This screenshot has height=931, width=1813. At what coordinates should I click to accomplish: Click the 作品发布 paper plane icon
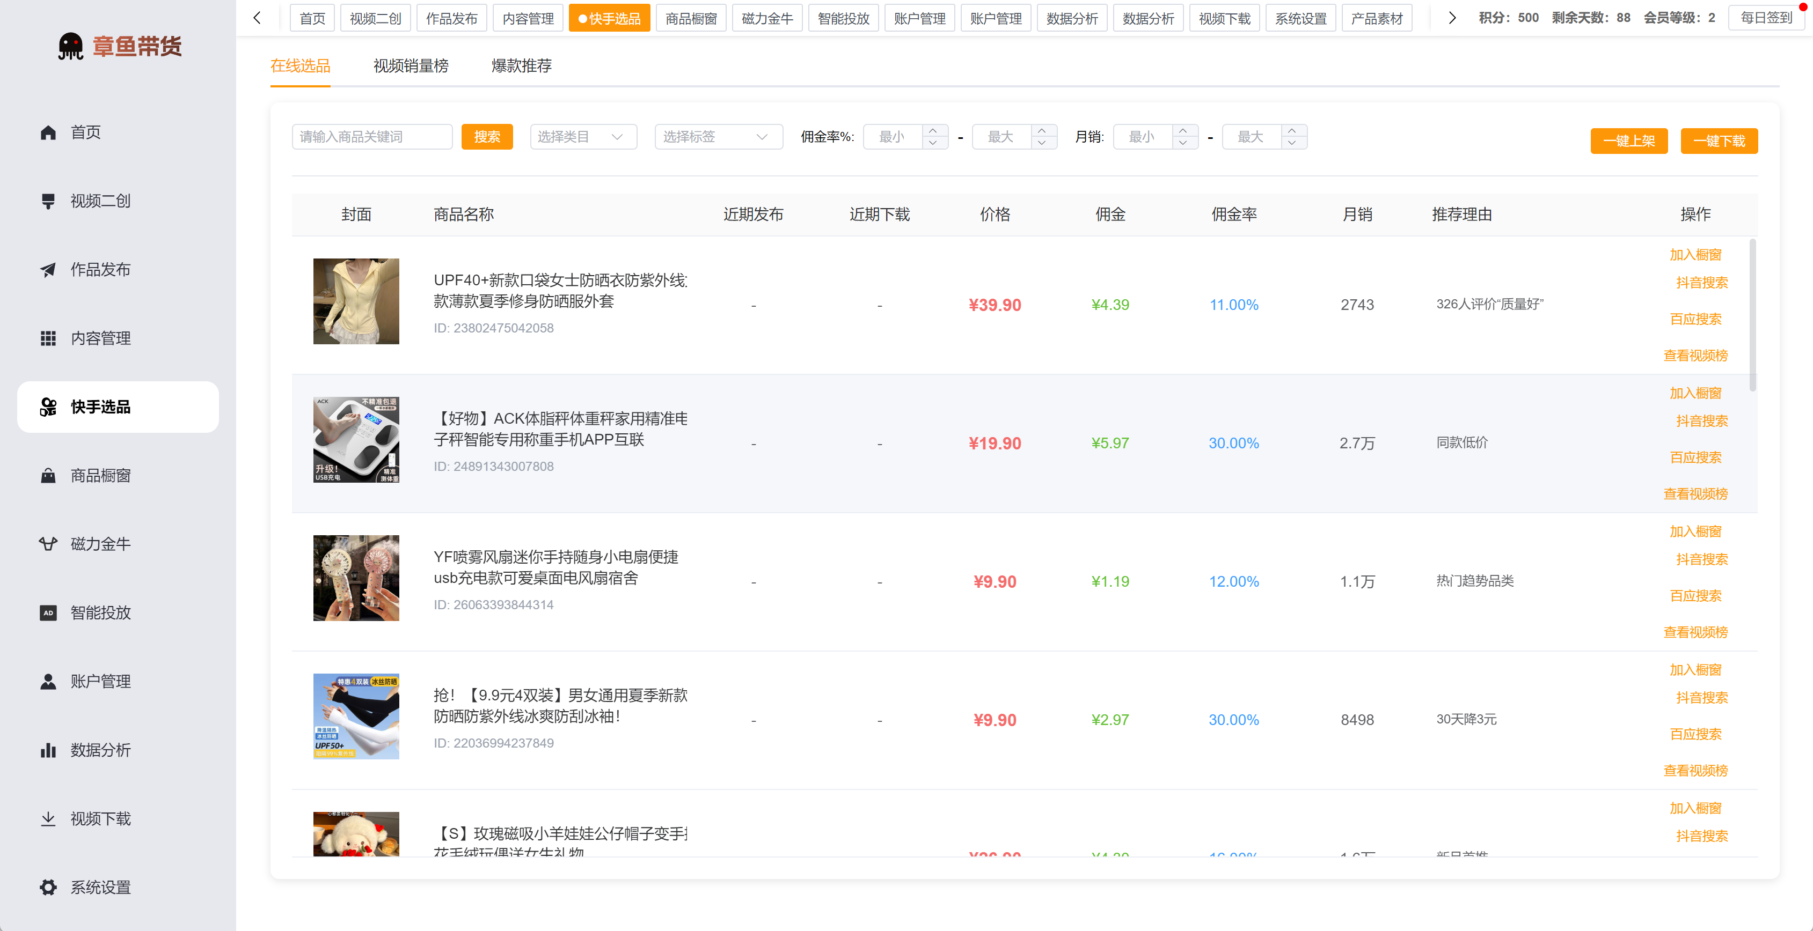[x=48, y=270]
